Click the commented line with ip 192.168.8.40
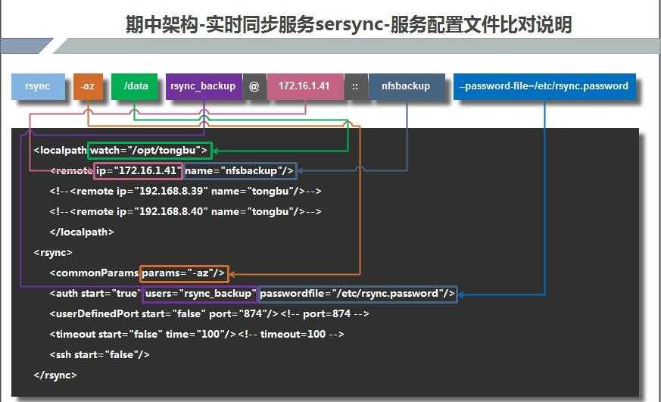 point(186,211)
